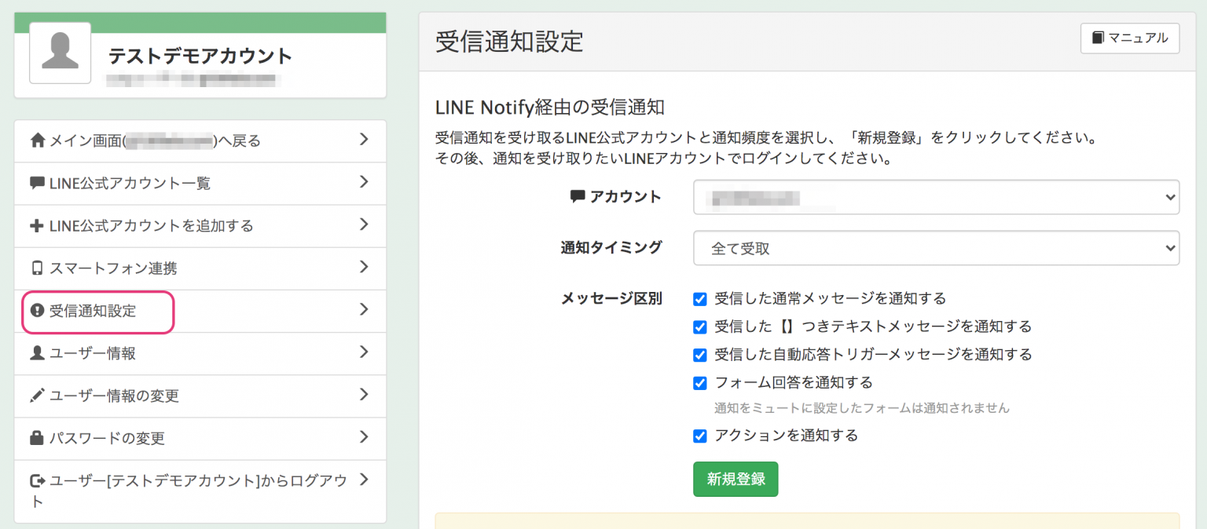The height and width of the screenshot is (529, 1207).
Task: Click chevron on パスワードの変更 row
Action: coord(363,437)
